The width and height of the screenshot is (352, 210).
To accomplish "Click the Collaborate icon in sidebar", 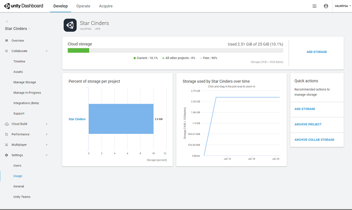I will [x=7, y=51].
